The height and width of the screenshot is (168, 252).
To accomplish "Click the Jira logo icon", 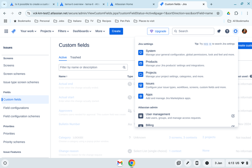I will (14, 31).
